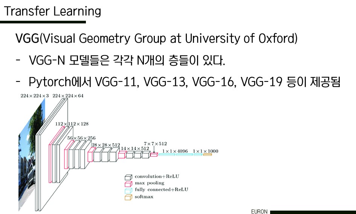Click the '1 × 1 × 1000' dimension label
Viewport: 356px width, 214px height.
[x=205, y=151]
